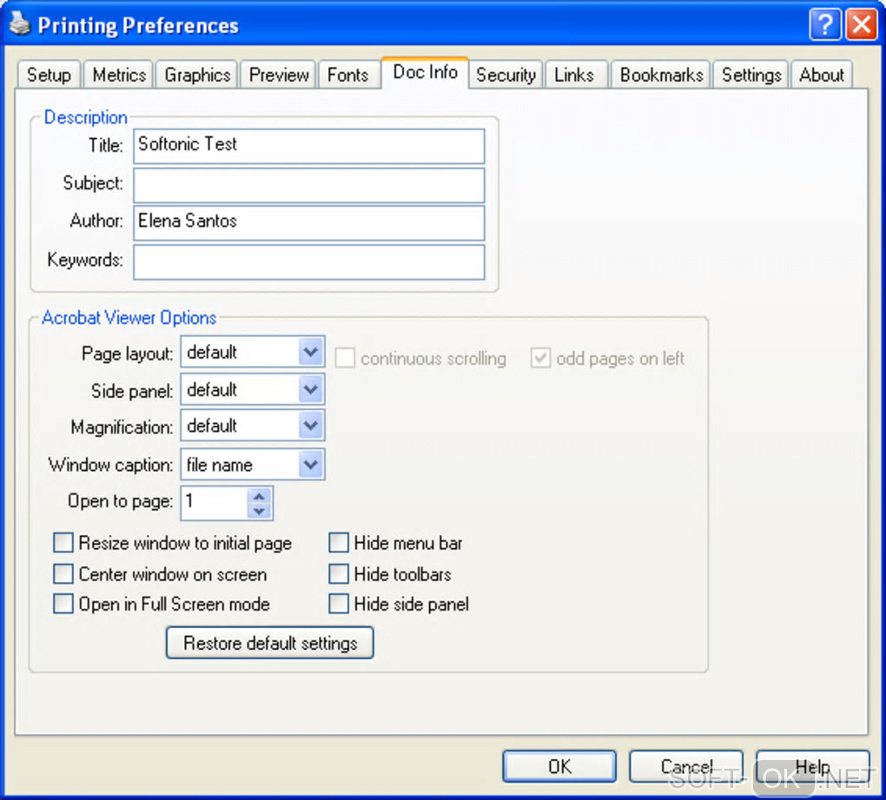Screen dimensions: 886x800
Task: Click the Title field with Softonic Test
Action: click(309, 146)
